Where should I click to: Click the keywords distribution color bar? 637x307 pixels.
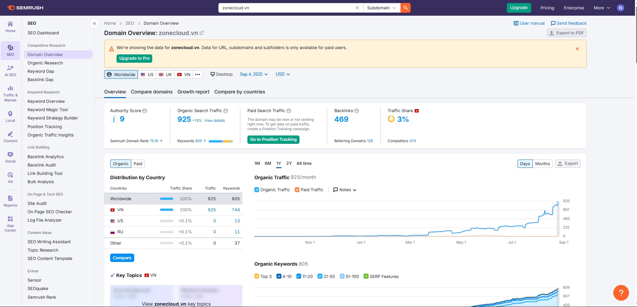221,141
